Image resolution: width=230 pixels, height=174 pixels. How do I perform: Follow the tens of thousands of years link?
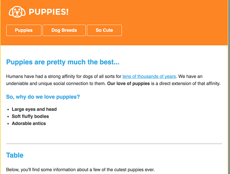click(149, 77)
